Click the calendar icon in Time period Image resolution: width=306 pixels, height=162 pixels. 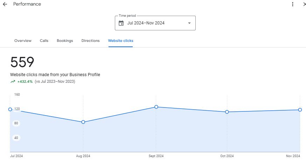tap(121, 23)
